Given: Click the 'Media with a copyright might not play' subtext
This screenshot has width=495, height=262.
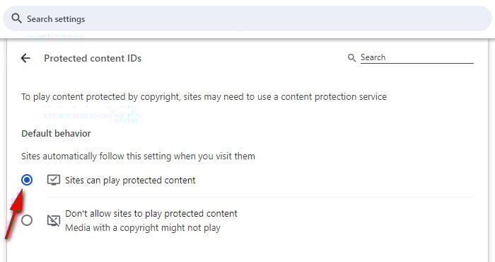Looking at the screenshot, I should (143, 228).
